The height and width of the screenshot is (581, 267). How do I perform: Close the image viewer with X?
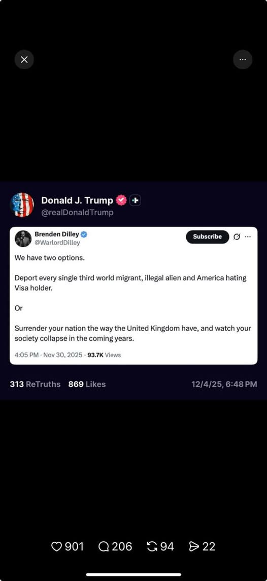[x=24, y=60]
